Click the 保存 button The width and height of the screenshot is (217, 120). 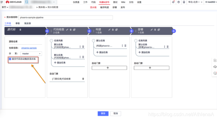103,113
